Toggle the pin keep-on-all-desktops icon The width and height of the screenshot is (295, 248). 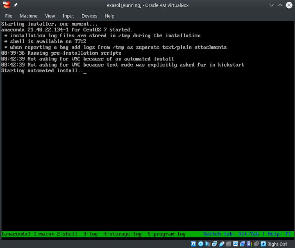tap(16, 5)
